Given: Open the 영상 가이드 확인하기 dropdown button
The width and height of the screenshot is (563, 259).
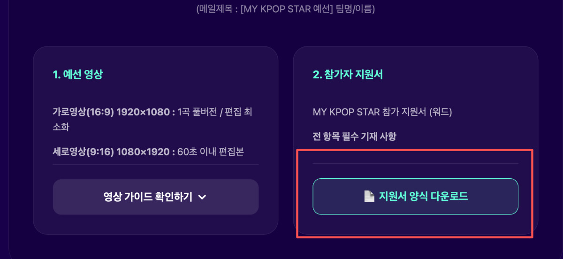Looking at the screenshot, I should (x=156, y=197).
